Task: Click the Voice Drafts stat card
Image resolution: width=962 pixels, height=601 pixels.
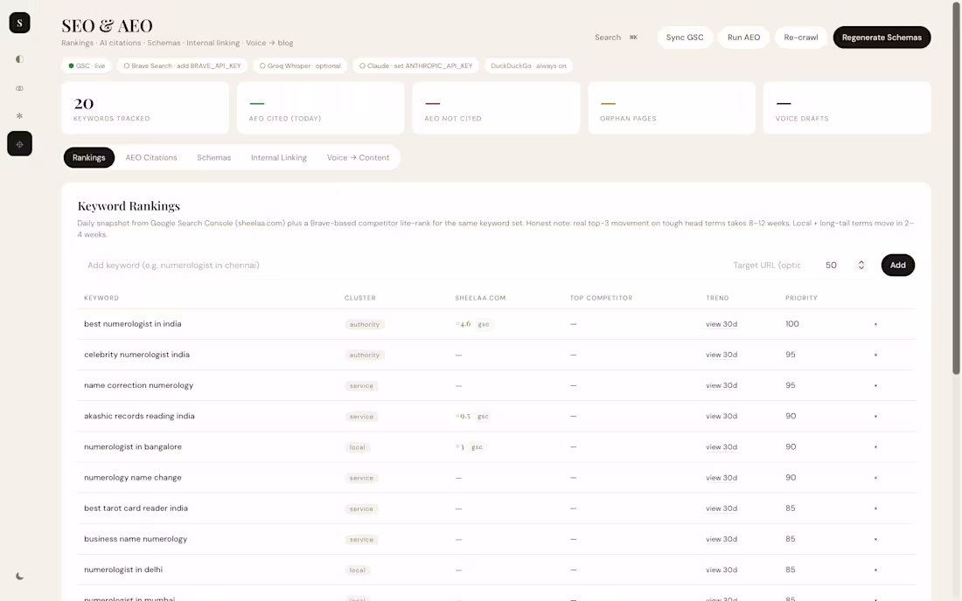Action: [847, 107]
